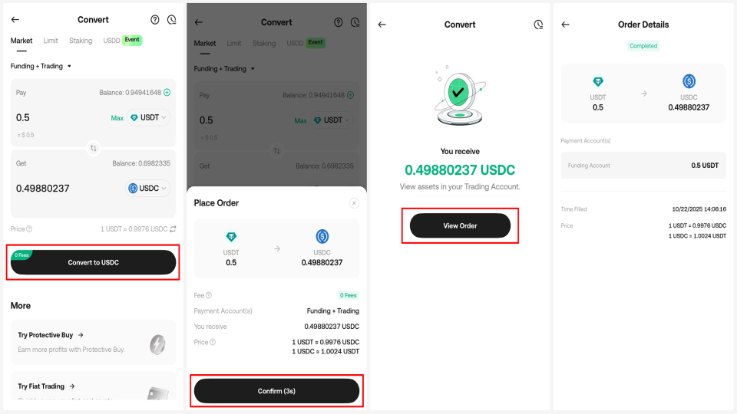Screen dimensions: 737x414
Task: Refresh price rate icon next to 0.9976 USDC
Action: 173,229
